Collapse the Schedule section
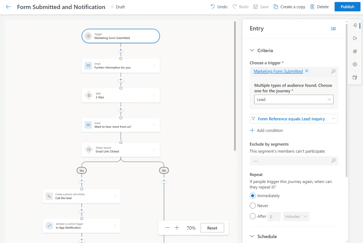The image size is (363, 243). 252,236
